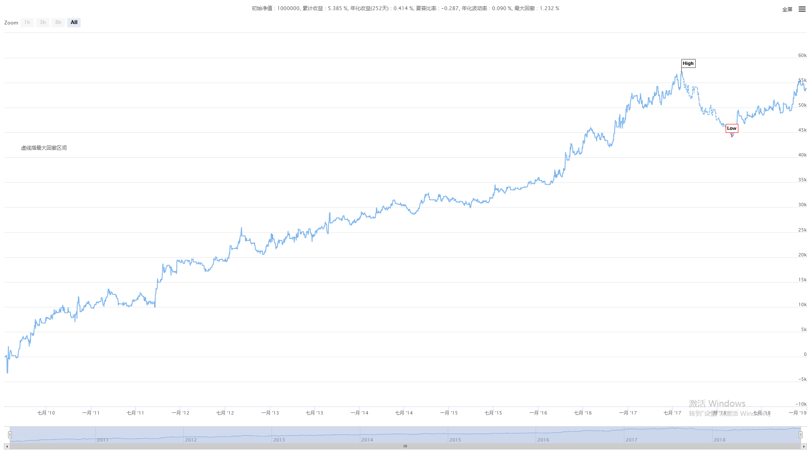
Task: Click the 全屏 fullscreen button
Action: click(x=787, y=9)
